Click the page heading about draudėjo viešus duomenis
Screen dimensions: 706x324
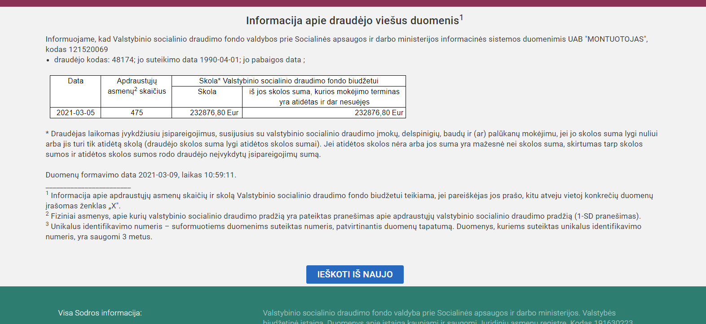pos(352,21)
